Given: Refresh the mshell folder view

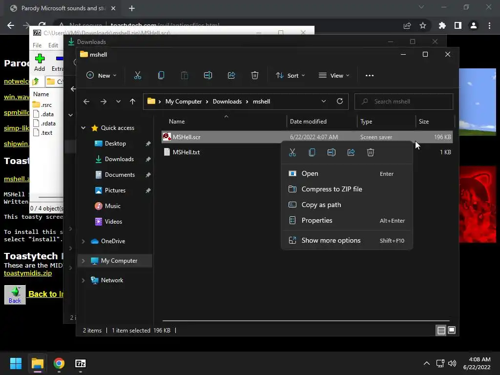Looking at the screenshot, I should [340, 102].
